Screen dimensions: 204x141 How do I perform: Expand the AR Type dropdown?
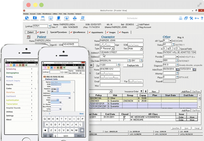(x=170, y=41)
